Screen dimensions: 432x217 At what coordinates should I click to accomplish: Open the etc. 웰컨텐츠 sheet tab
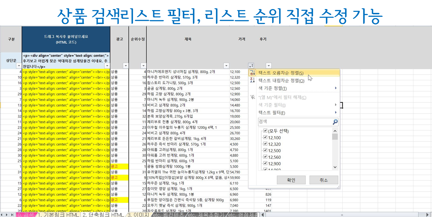point(169,215)
